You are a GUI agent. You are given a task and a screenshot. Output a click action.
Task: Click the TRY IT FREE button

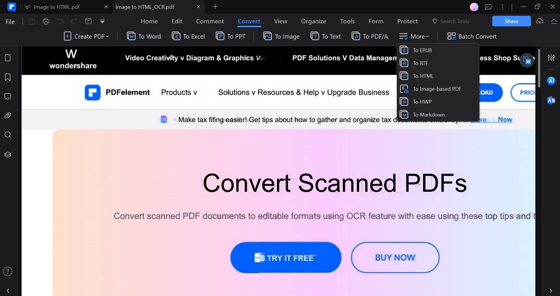tap(286, 258)
